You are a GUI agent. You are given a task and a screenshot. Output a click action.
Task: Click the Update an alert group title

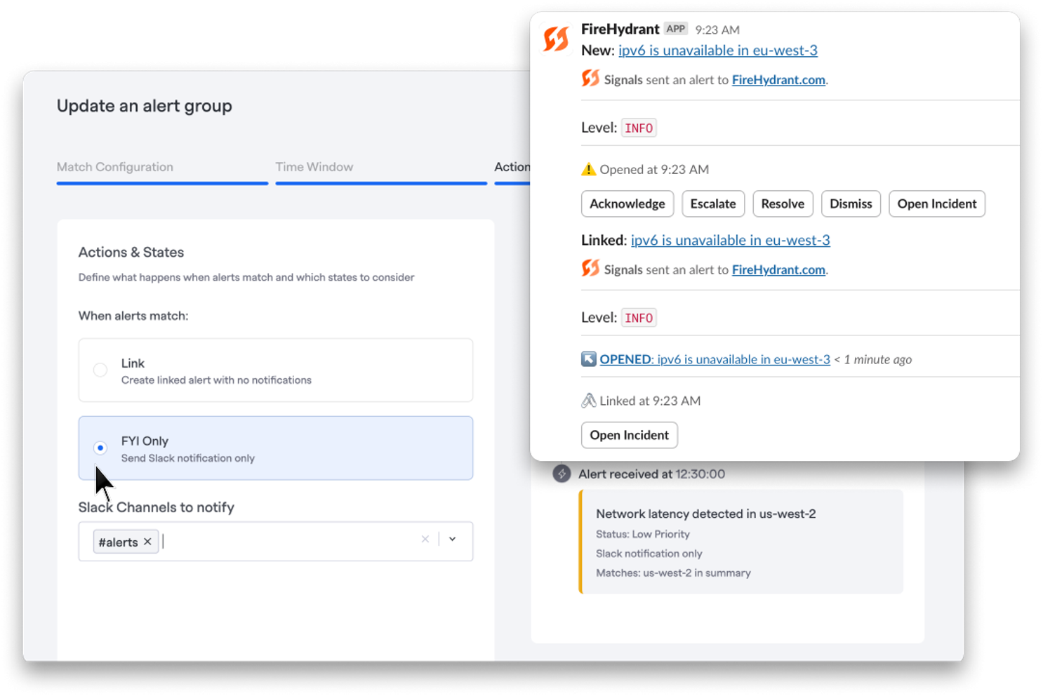(x=145, y=106)
